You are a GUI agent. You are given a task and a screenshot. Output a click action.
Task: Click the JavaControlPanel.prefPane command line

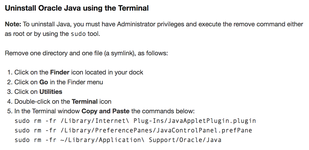[133, 130]
